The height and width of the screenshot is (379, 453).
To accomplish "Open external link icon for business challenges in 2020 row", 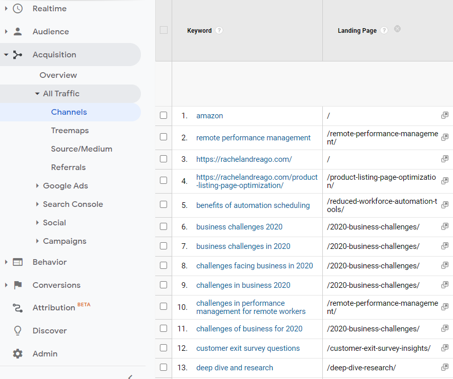I will [445, 246].
